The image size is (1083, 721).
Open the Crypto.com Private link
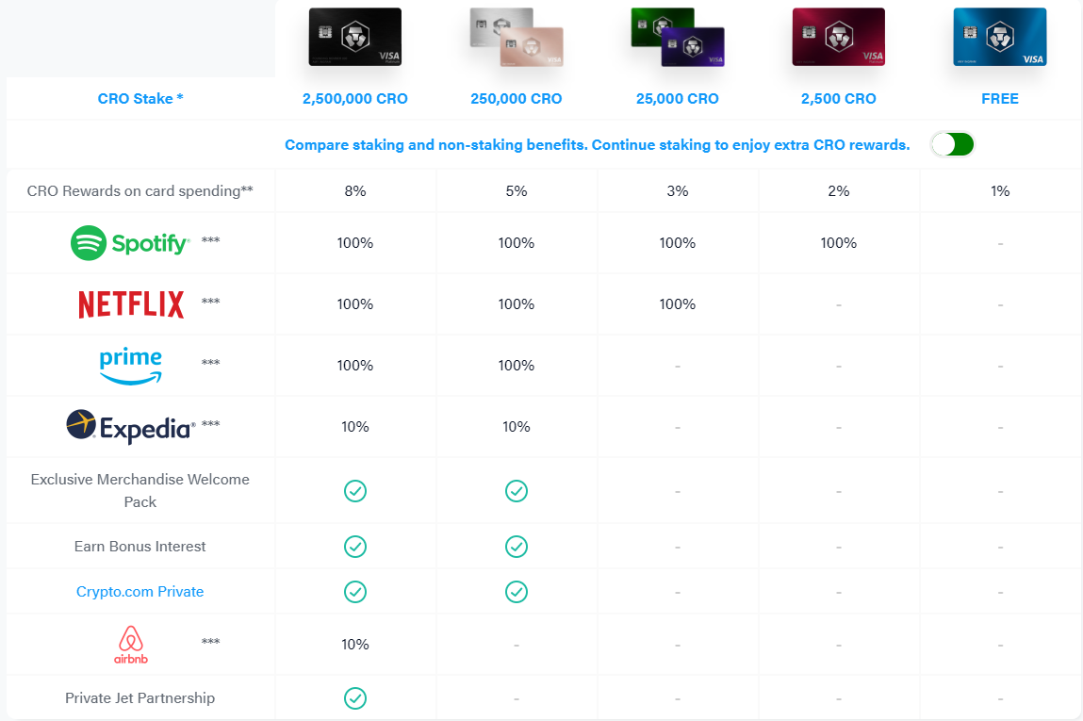(x=139, y=591)
